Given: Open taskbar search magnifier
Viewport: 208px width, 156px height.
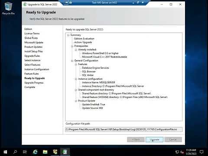Looking at the screenshot, I should tap(15, 152).
